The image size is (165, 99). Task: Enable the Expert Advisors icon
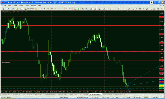tap(36, 9)
